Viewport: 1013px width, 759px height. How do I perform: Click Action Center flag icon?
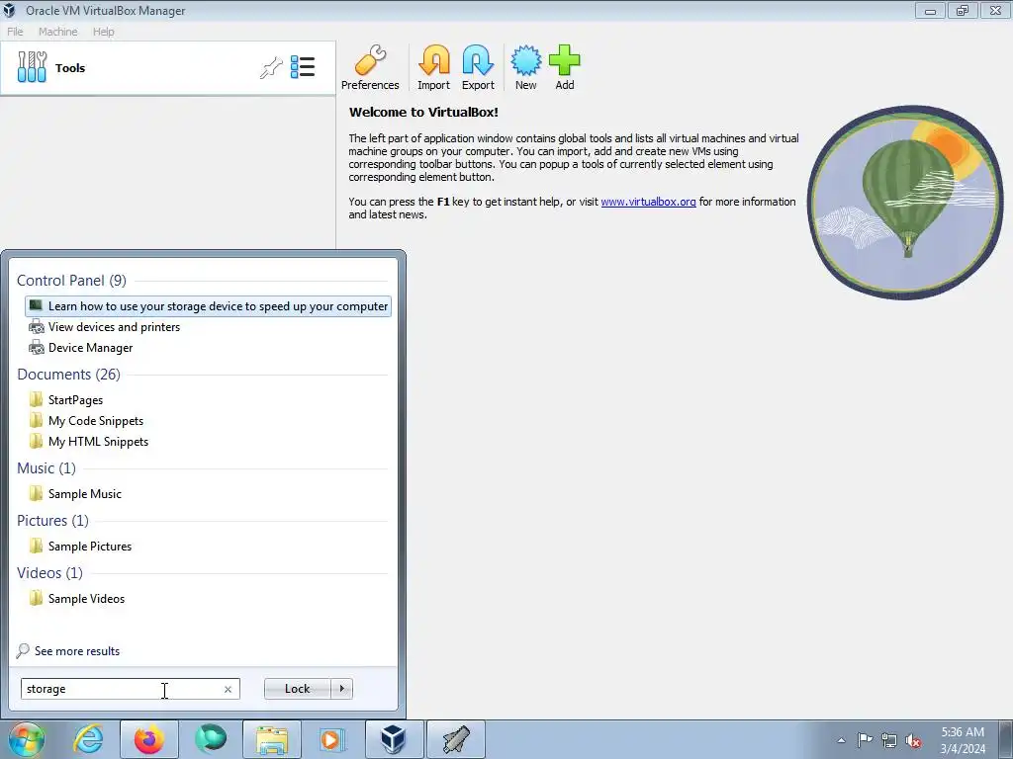pos(865,740)
